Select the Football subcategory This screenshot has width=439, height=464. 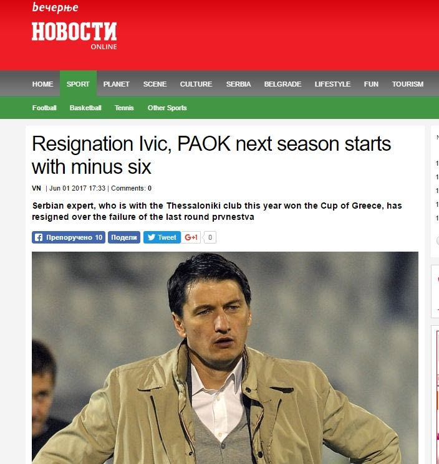(44, 108)
